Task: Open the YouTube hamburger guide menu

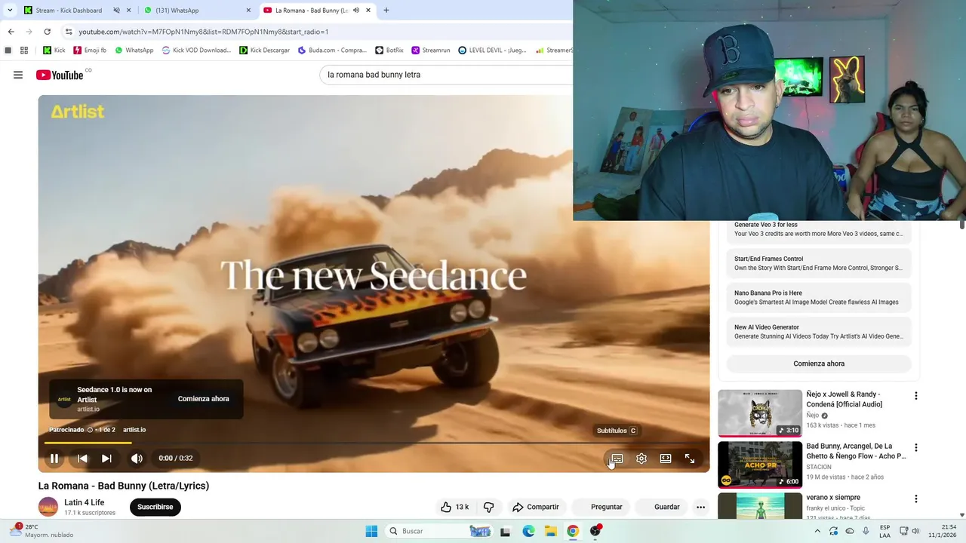Action: point(18,75)
